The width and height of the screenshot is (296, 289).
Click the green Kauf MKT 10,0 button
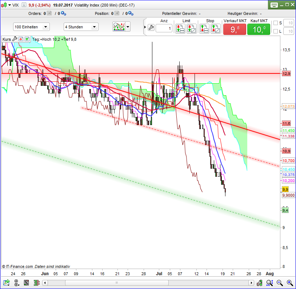click(259, 29)
